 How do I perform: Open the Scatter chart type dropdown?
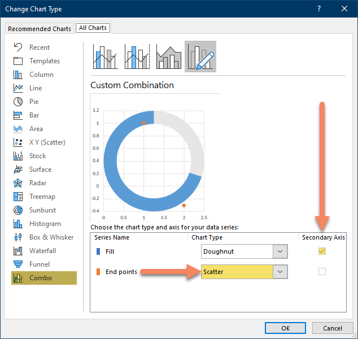point(280,272)
